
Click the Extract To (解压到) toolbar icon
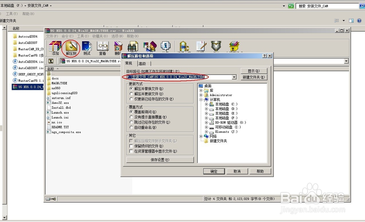pos(71,48)
